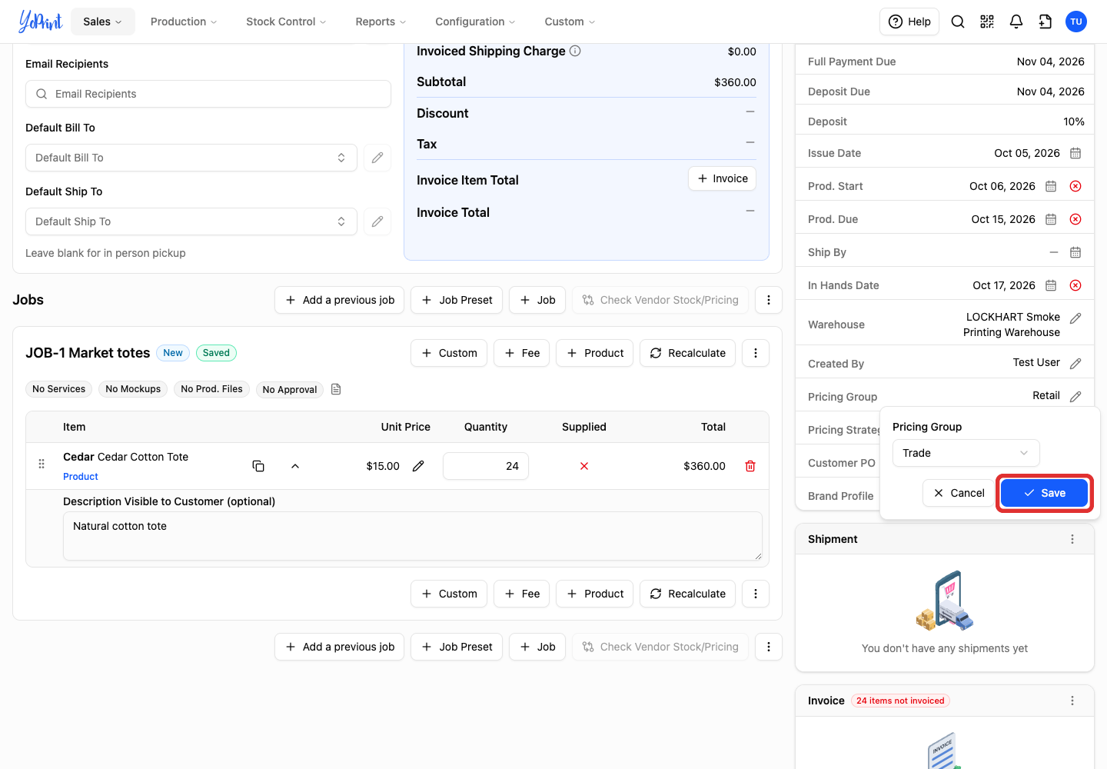This screenshot has width=1107, height=769.
Task: Delete the Cedar Cotton Tote line item
Action: [x=750, y=466]
